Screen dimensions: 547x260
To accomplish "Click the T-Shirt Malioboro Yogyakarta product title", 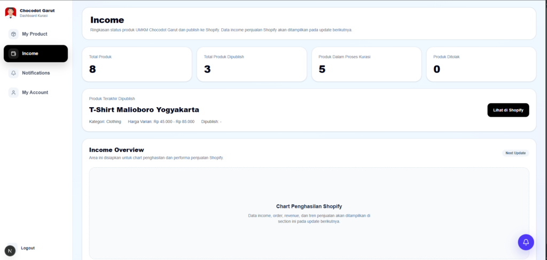I will (x=144, y=110).
